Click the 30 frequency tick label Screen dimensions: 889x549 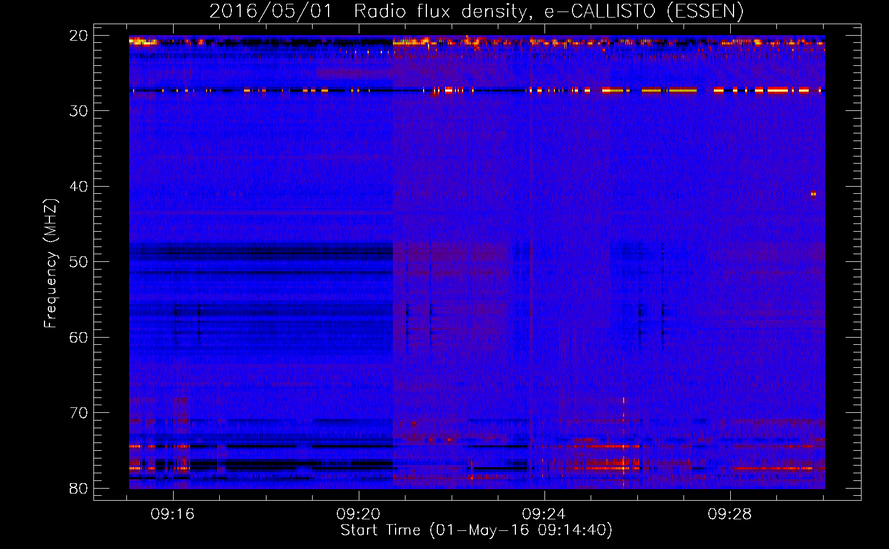point(79,111)
